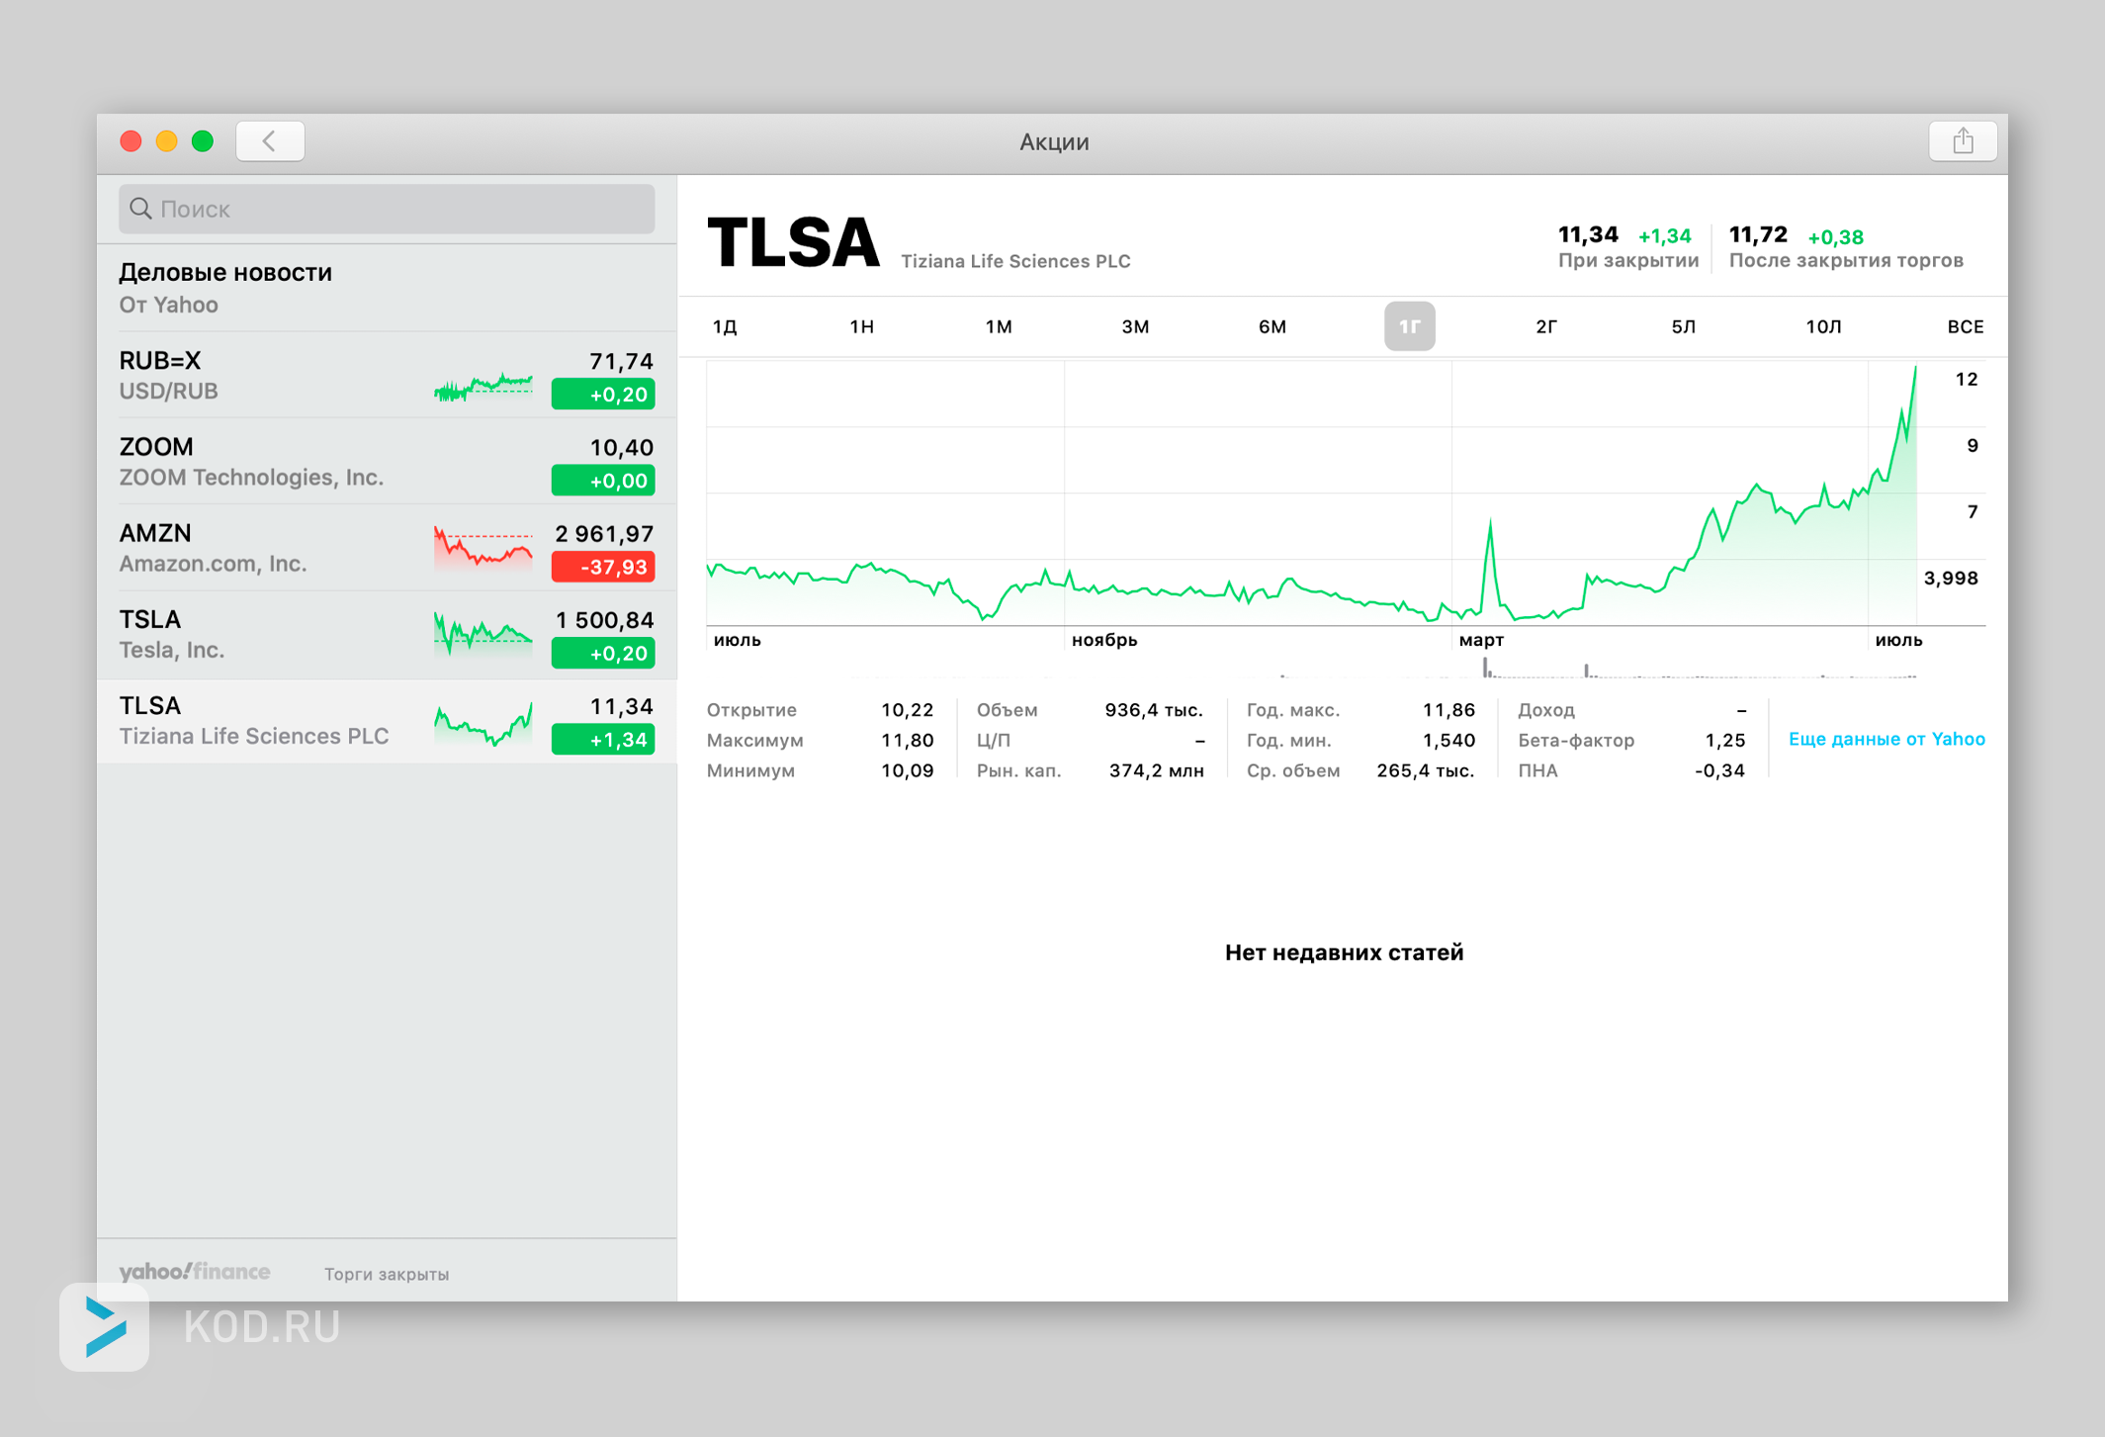Screen dimensions: 2105x1437
Task: Click the TLSA sidebar sparkline chart
Action: [x=483, y=724]
